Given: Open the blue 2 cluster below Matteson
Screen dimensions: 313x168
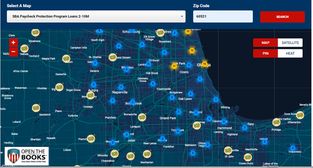Looking at the screenshot, I should [x=192, y=153].
